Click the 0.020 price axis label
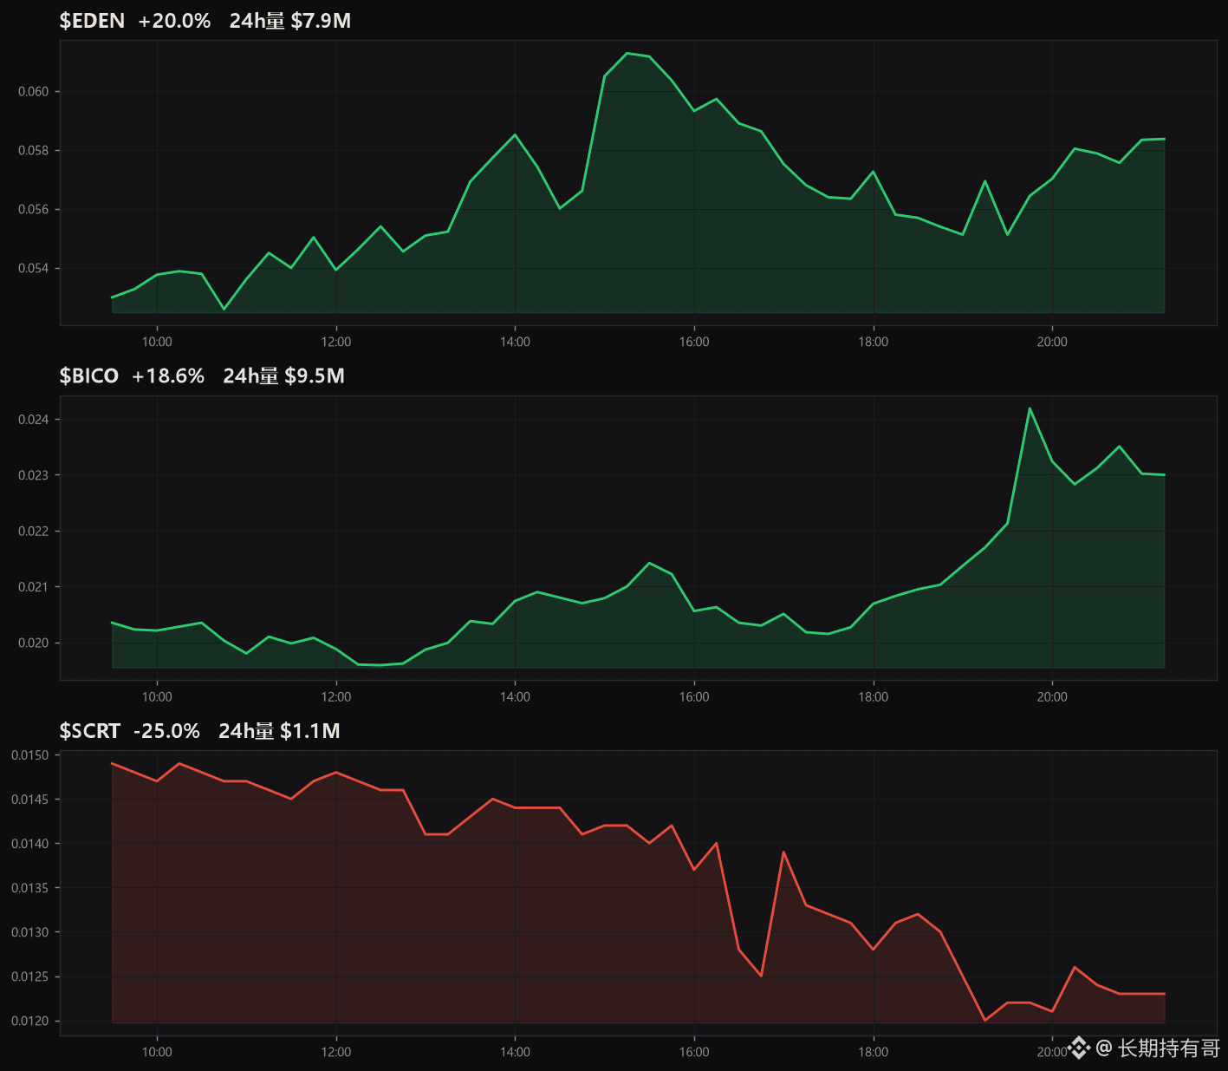The height and width of the screenshot is (1071, 1228). click(34, 643)
